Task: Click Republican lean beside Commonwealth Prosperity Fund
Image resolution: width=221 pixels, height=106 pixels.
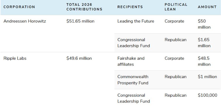Action: click(175, 77)
